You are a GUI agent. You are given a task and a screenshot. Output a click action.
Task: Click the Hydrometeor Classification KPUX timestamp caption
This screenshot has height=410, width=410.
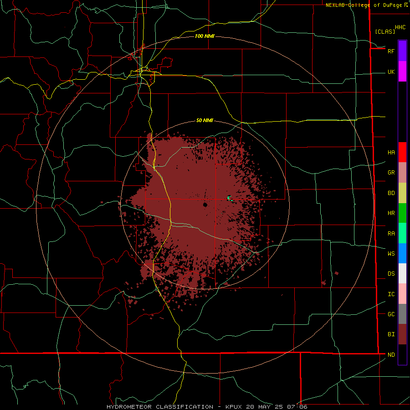tap(207, 407)
